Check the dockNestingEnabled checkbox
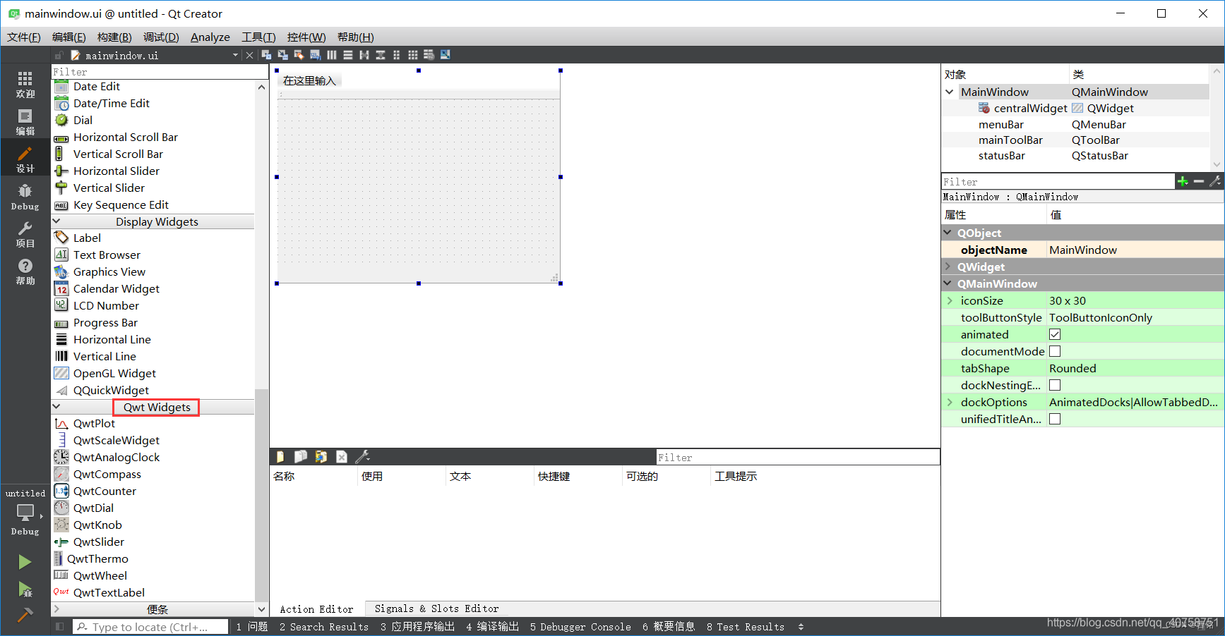Screen dimensions: 1225x636 point(1055,385)
